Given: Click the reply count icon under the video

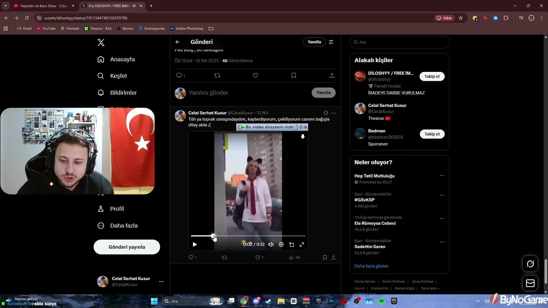Looking at the screenshot, I should 191,258.
